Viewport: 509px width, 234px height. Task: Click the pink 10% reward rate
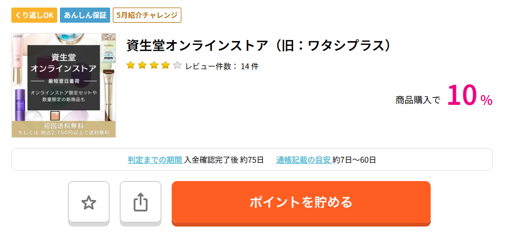tap(470, 97)
